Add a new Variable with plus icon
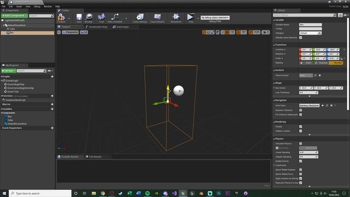The image size is (350, 197). (52, 109)
